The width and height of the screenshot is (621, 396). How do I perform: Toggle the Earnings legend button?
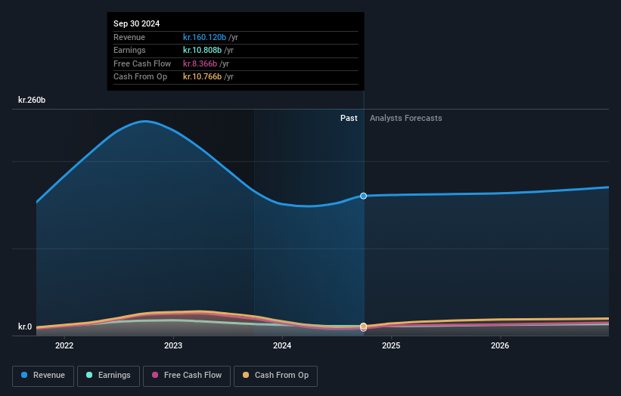[108, 376]
